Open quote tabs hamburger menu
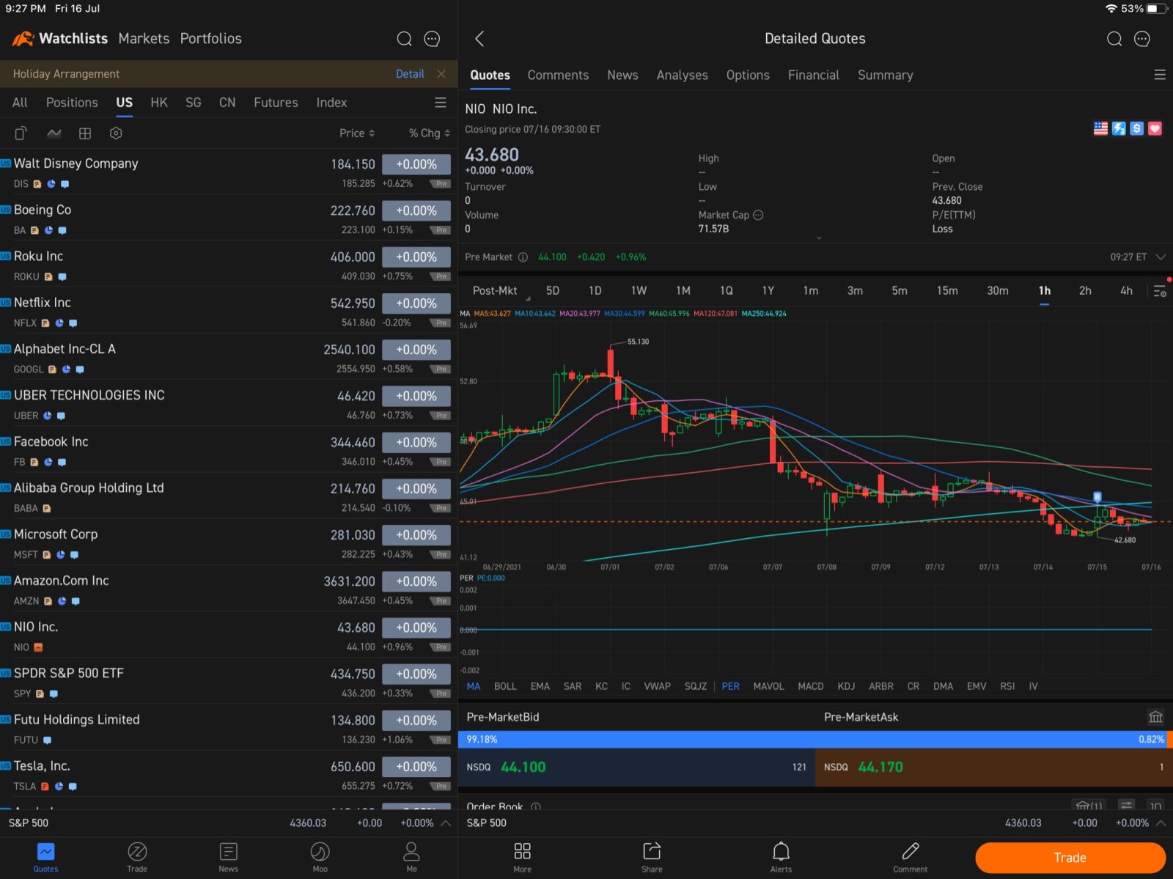The width and height of the screenshot is (1173, 879). (x=1160, y=75)
